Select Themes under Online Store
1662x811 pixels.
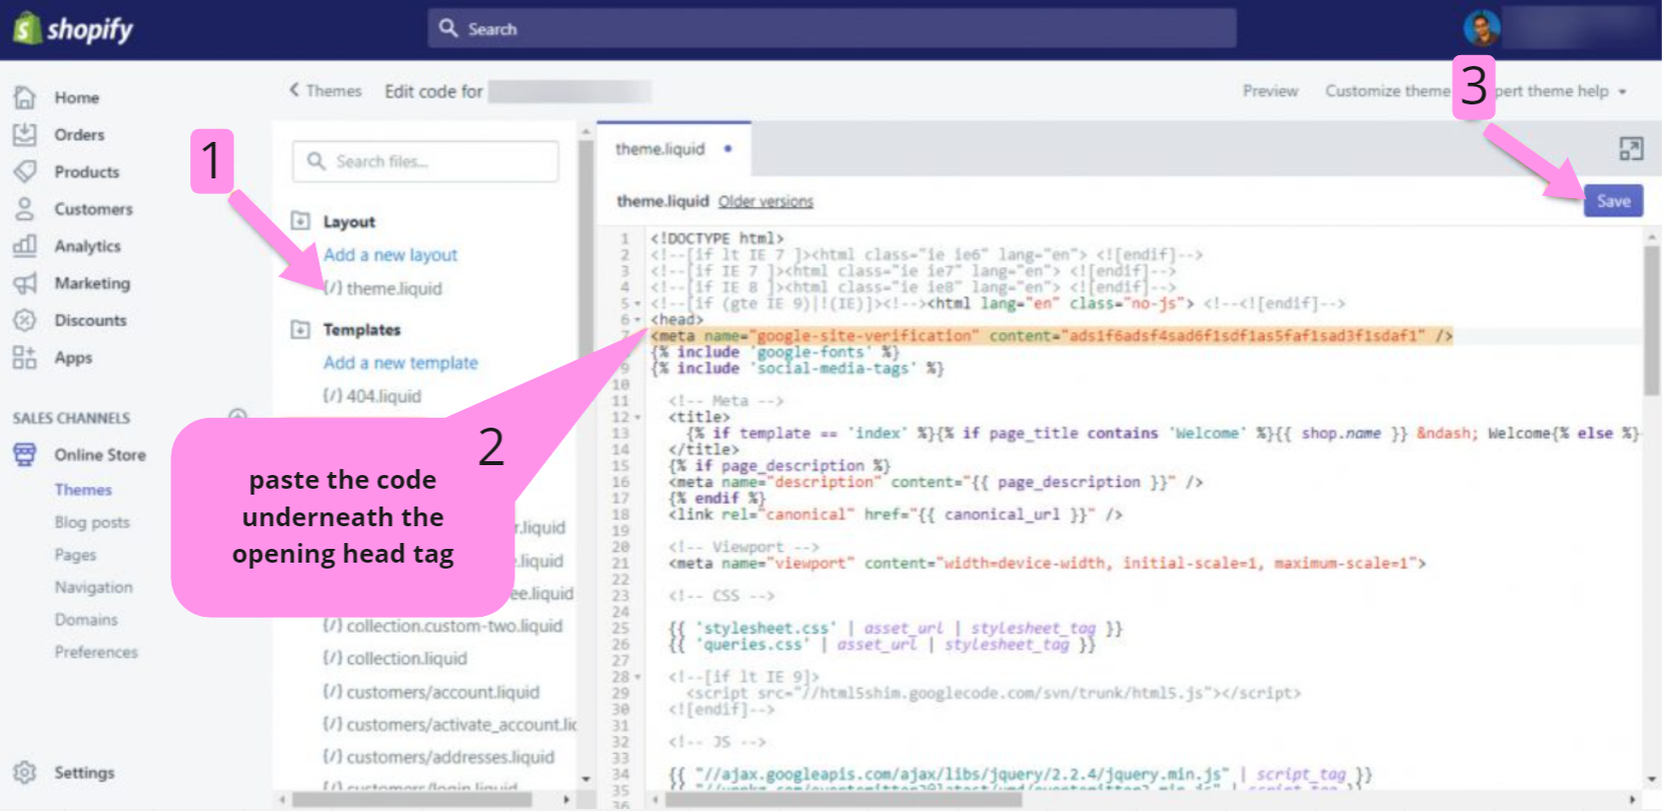(x=83, y=490)
